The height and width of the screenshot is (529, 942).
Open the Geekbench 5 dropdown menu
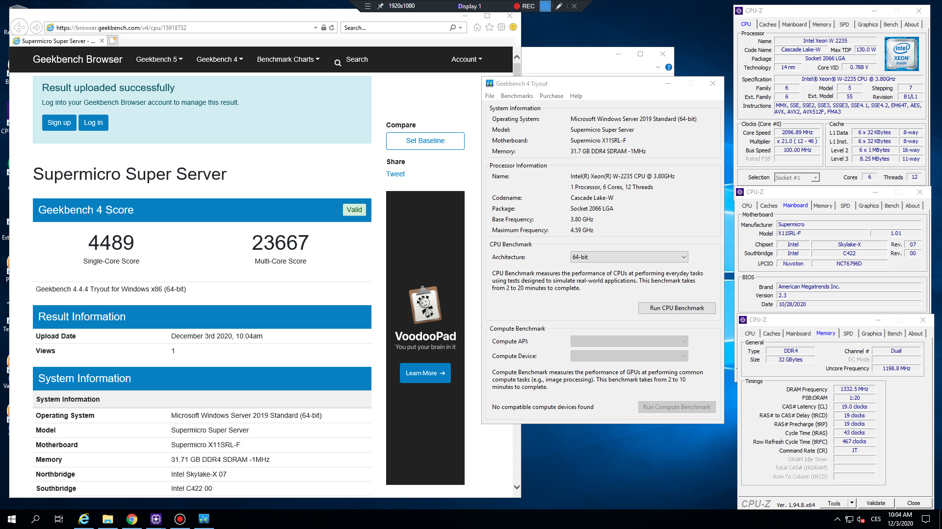pos(159,59)
